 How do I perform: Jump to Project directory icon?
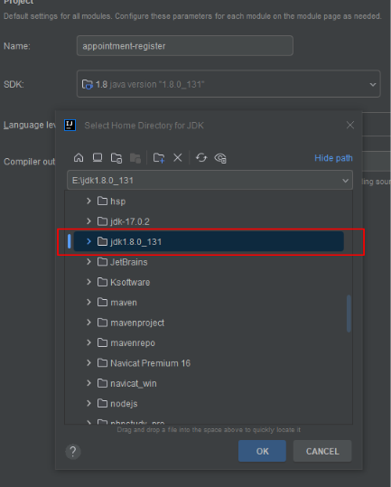[116, 158]
